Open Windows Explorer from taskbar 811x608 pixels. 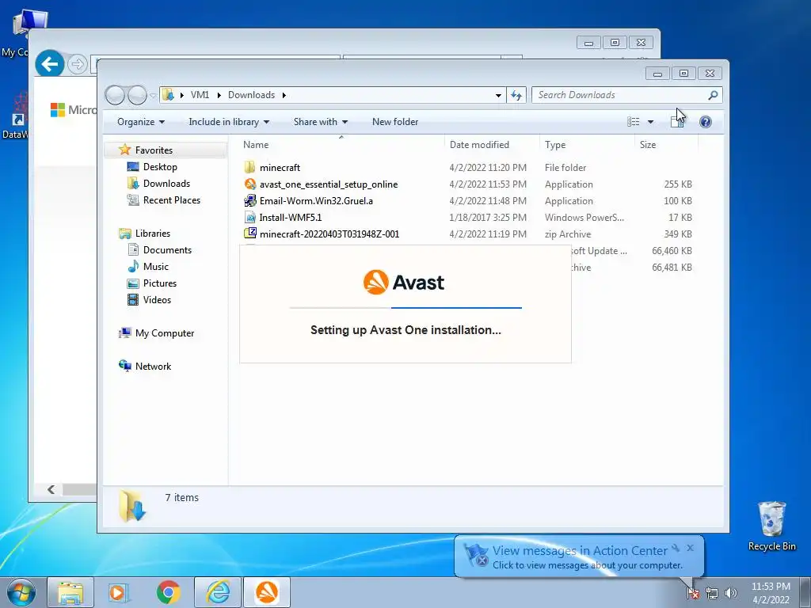[70, 592]
